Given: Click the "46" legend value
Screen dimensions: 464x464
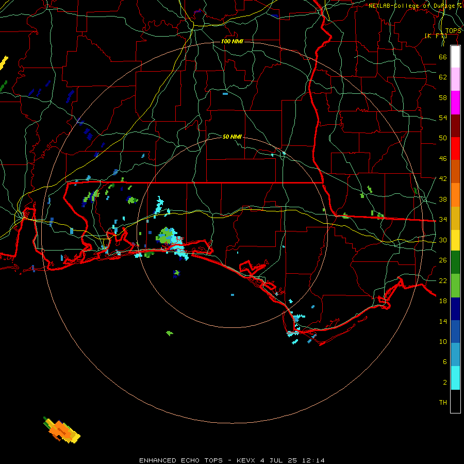Looking at the screenshot, I should click(443, 158).
